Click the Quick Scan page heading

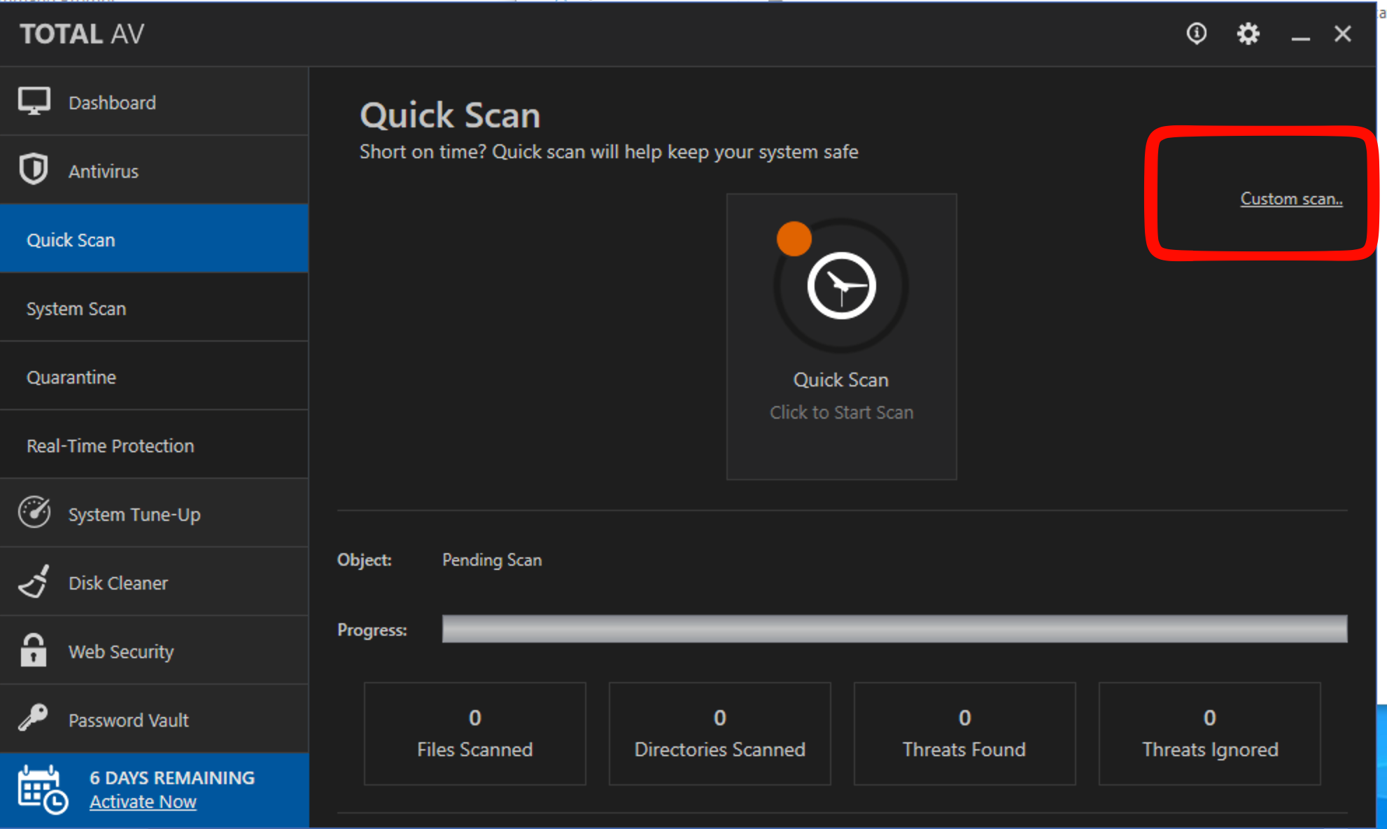450,116
